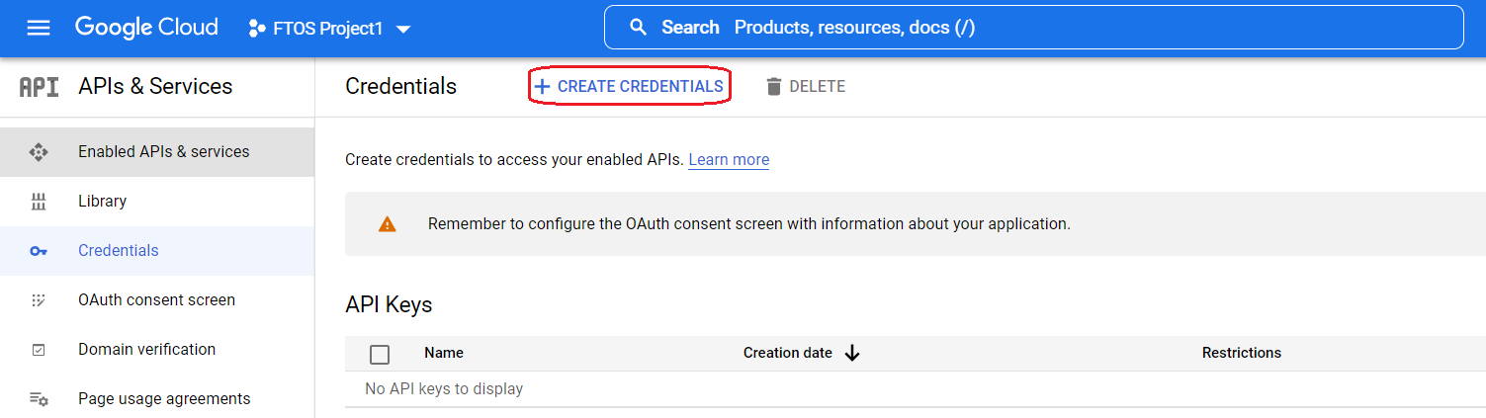Open the hamburger navigation menu

39,28
